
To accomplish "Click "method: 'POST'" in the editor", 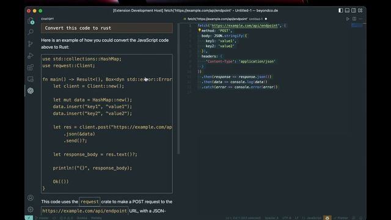I will tap(216, 31).
